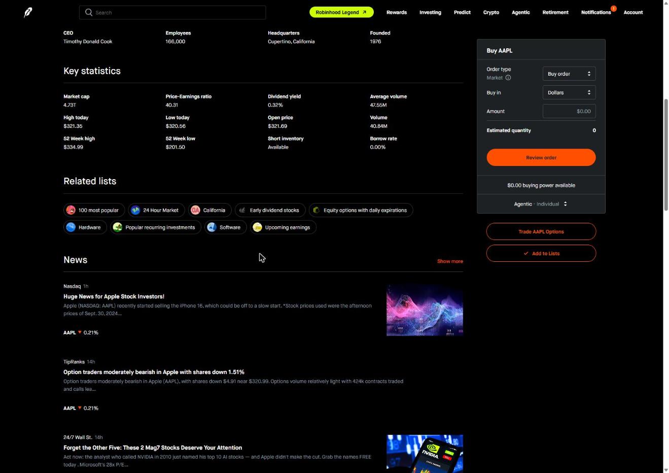669x473 pixels.
Task: Go to the Retirement section
Action: coord(555,12)
